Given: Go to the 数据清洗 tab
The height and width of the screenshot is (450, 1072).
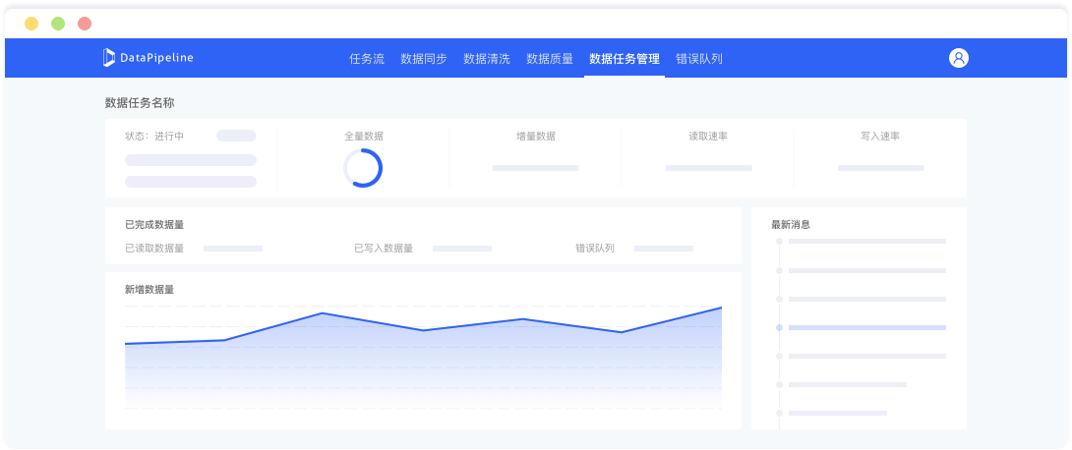Looking at the screenshot, I should point(487,59).
